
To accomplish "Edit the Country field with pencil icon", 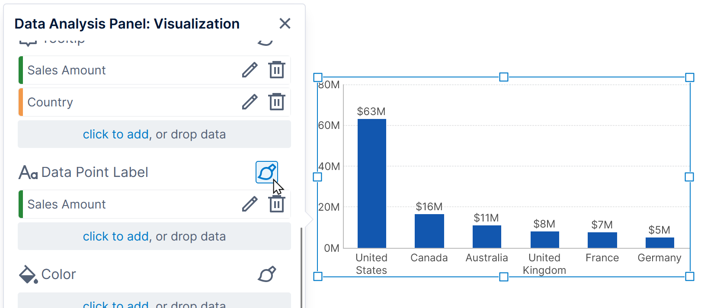I will (250, 102).
